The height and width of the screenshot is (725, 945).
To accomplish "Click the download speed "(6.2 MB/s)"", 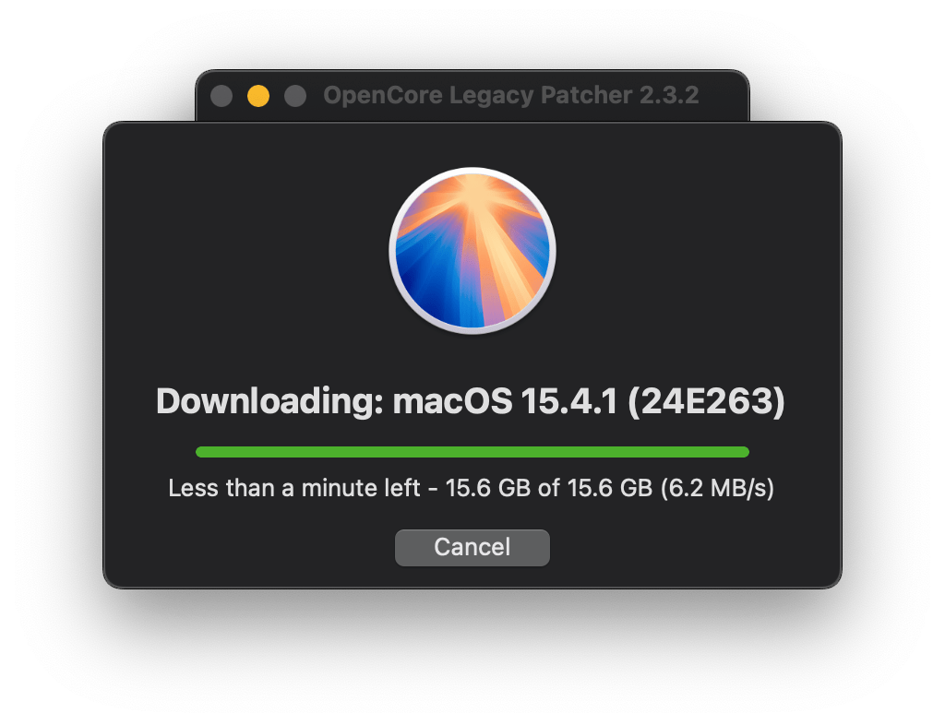I will [717, 488].
